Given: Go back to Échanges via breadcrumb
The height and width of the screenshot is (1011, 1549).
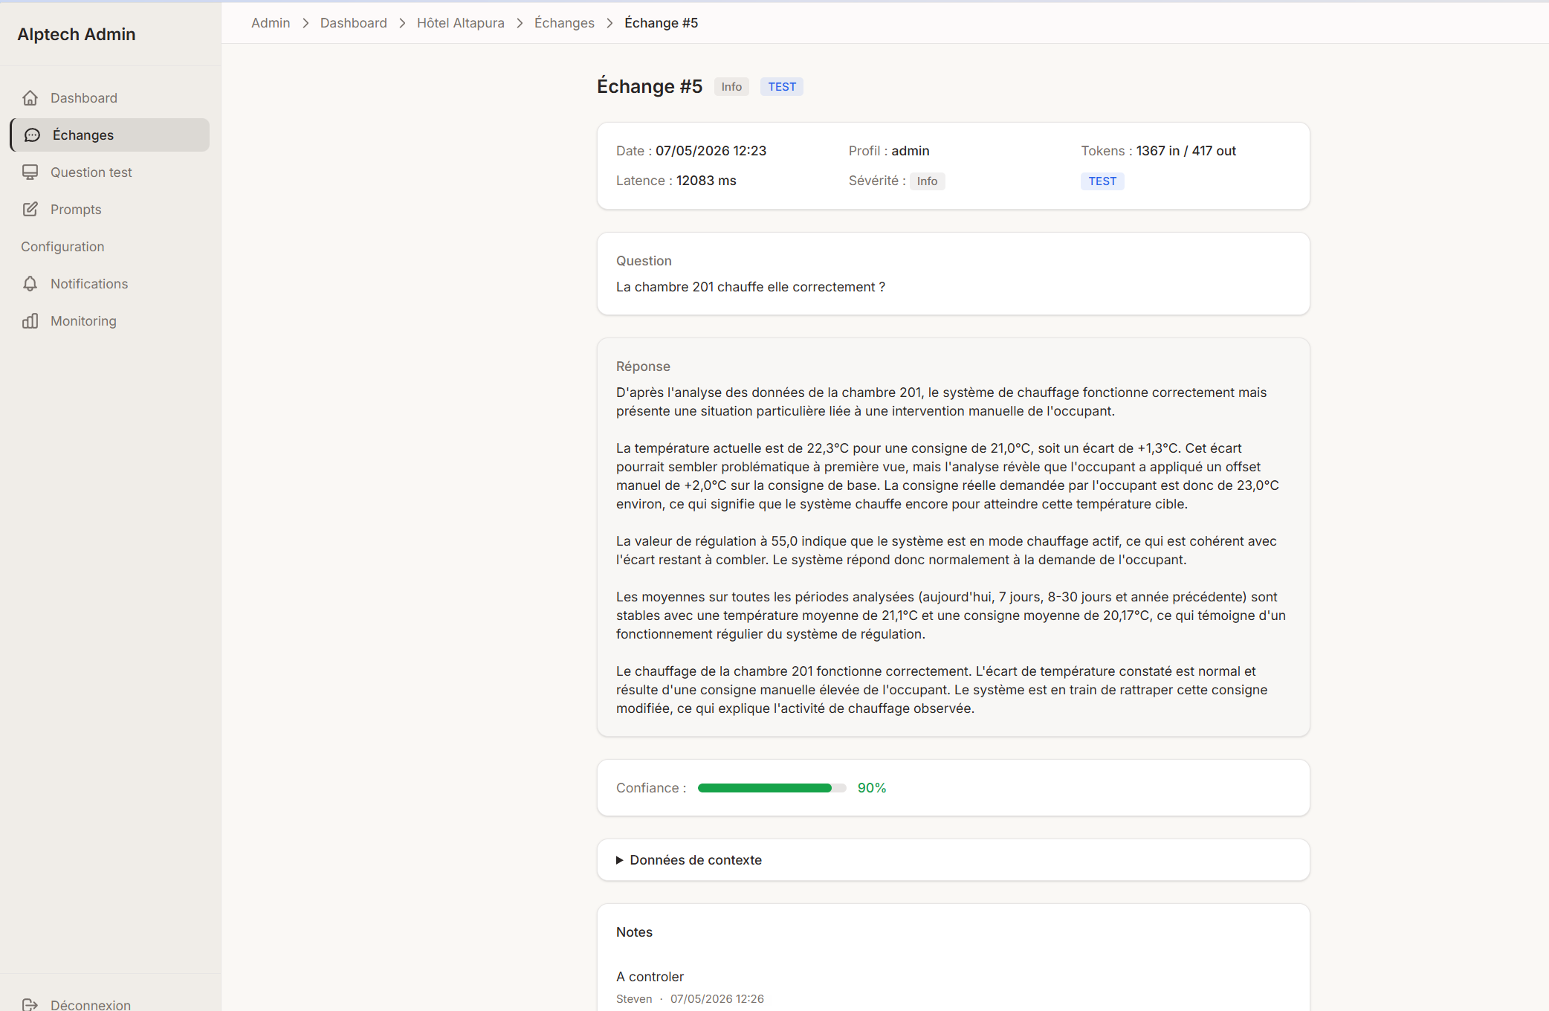Looking at the screenshot, I should pos(564,23).
